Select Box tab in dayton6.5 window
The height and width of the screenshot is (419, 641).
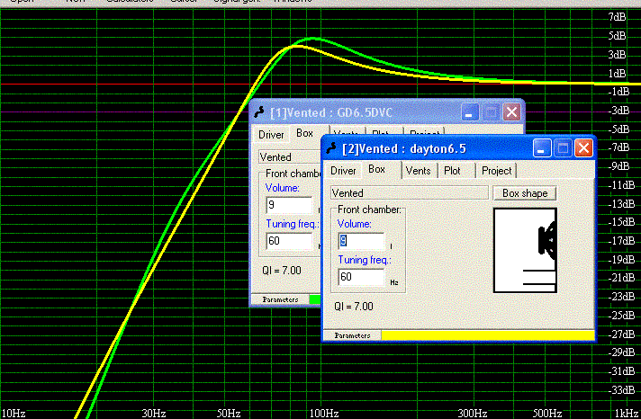pyautogui.click(x=376, y=169)
